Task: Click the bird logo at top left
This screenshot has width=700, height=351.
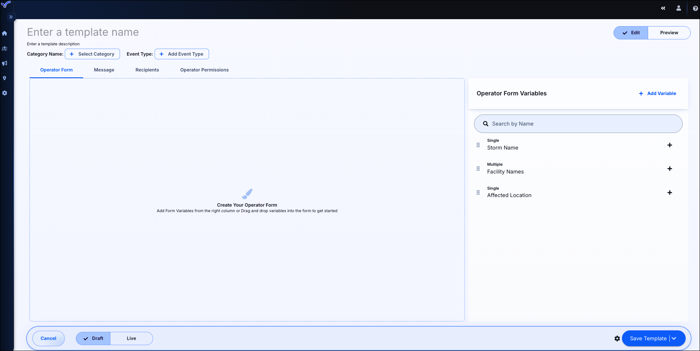Action: pos(6,5)
